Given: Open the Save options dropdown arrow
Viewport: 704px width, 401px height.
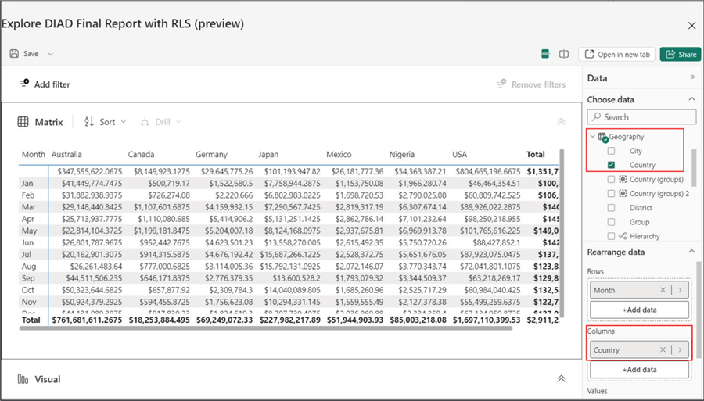Looking at the screenshot, I should (x=51, y=54).
